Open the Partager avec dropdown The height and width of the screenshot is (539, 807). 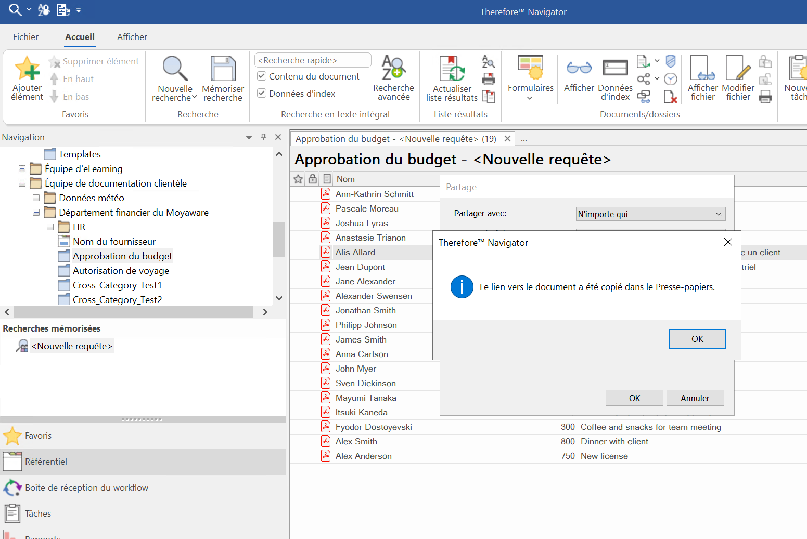pyautogui.click(x=650, y=214)
